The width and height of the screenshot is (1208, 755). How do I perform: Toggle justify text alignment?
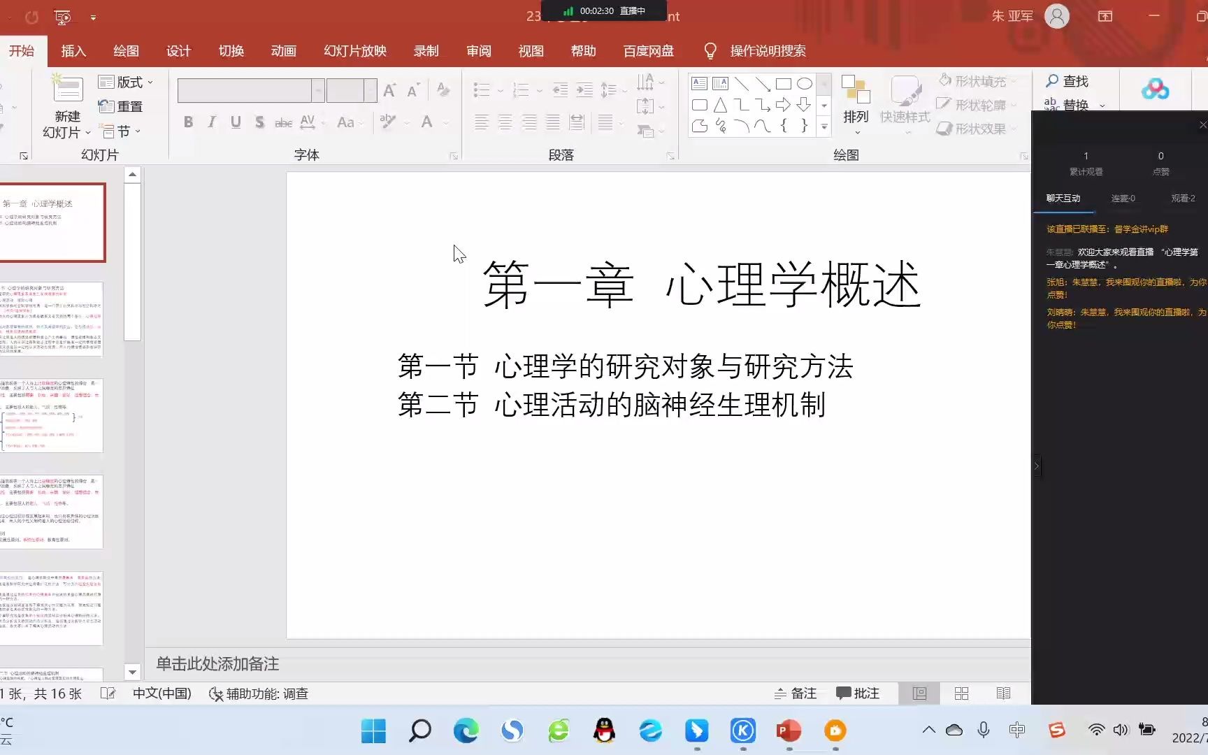(553, 122)
